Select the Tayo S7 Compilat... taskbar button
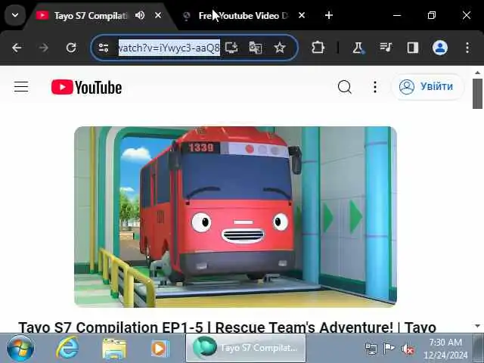Image resolution: width=484 pixels, height=363 pixels. 246,348
